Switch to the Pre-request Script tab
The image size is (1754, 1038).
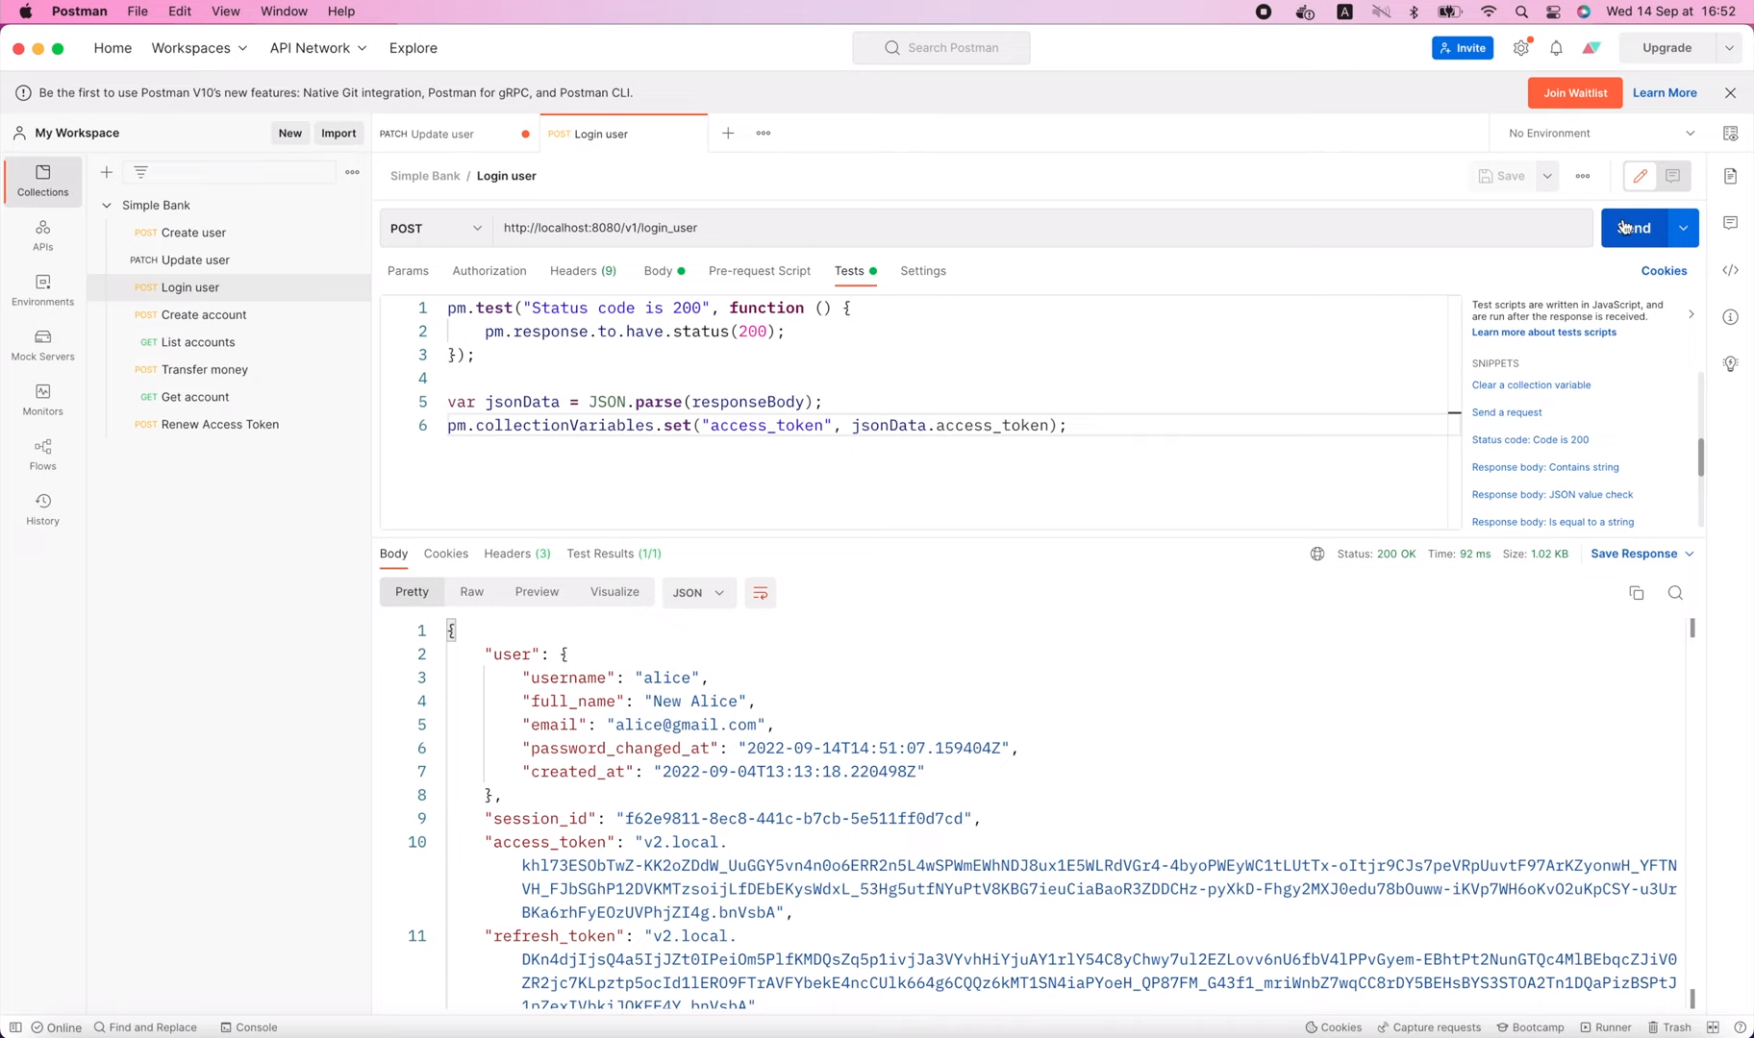pyautogui.click(x=760, y=271)
